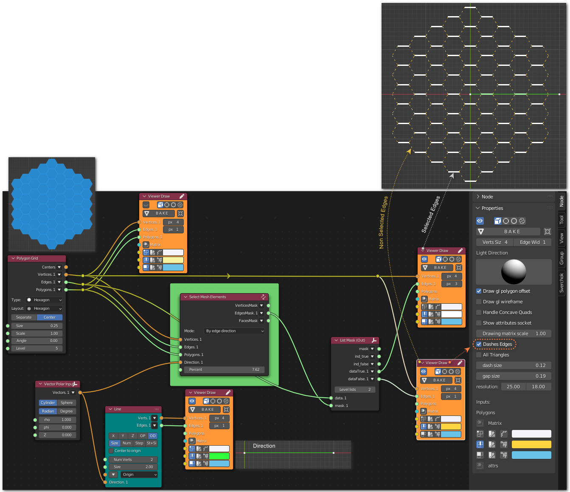Open the Origin dropdown in Line node

pyautogui.click(x=139, y=475)
